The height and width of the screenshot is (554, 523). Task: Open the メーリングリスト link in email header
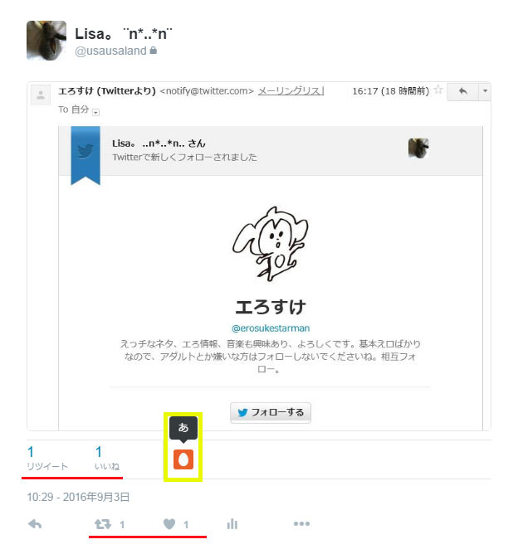pos(291,90)
